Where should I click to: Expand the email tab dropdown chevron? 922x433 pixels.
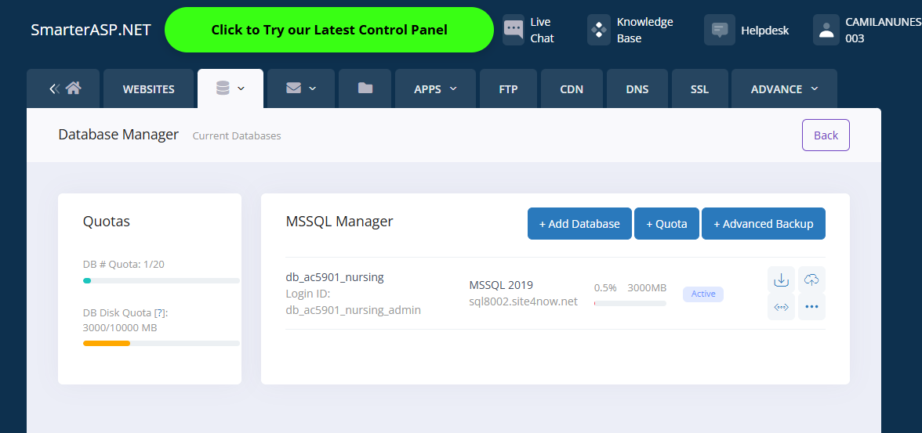[x=312, y=88]
